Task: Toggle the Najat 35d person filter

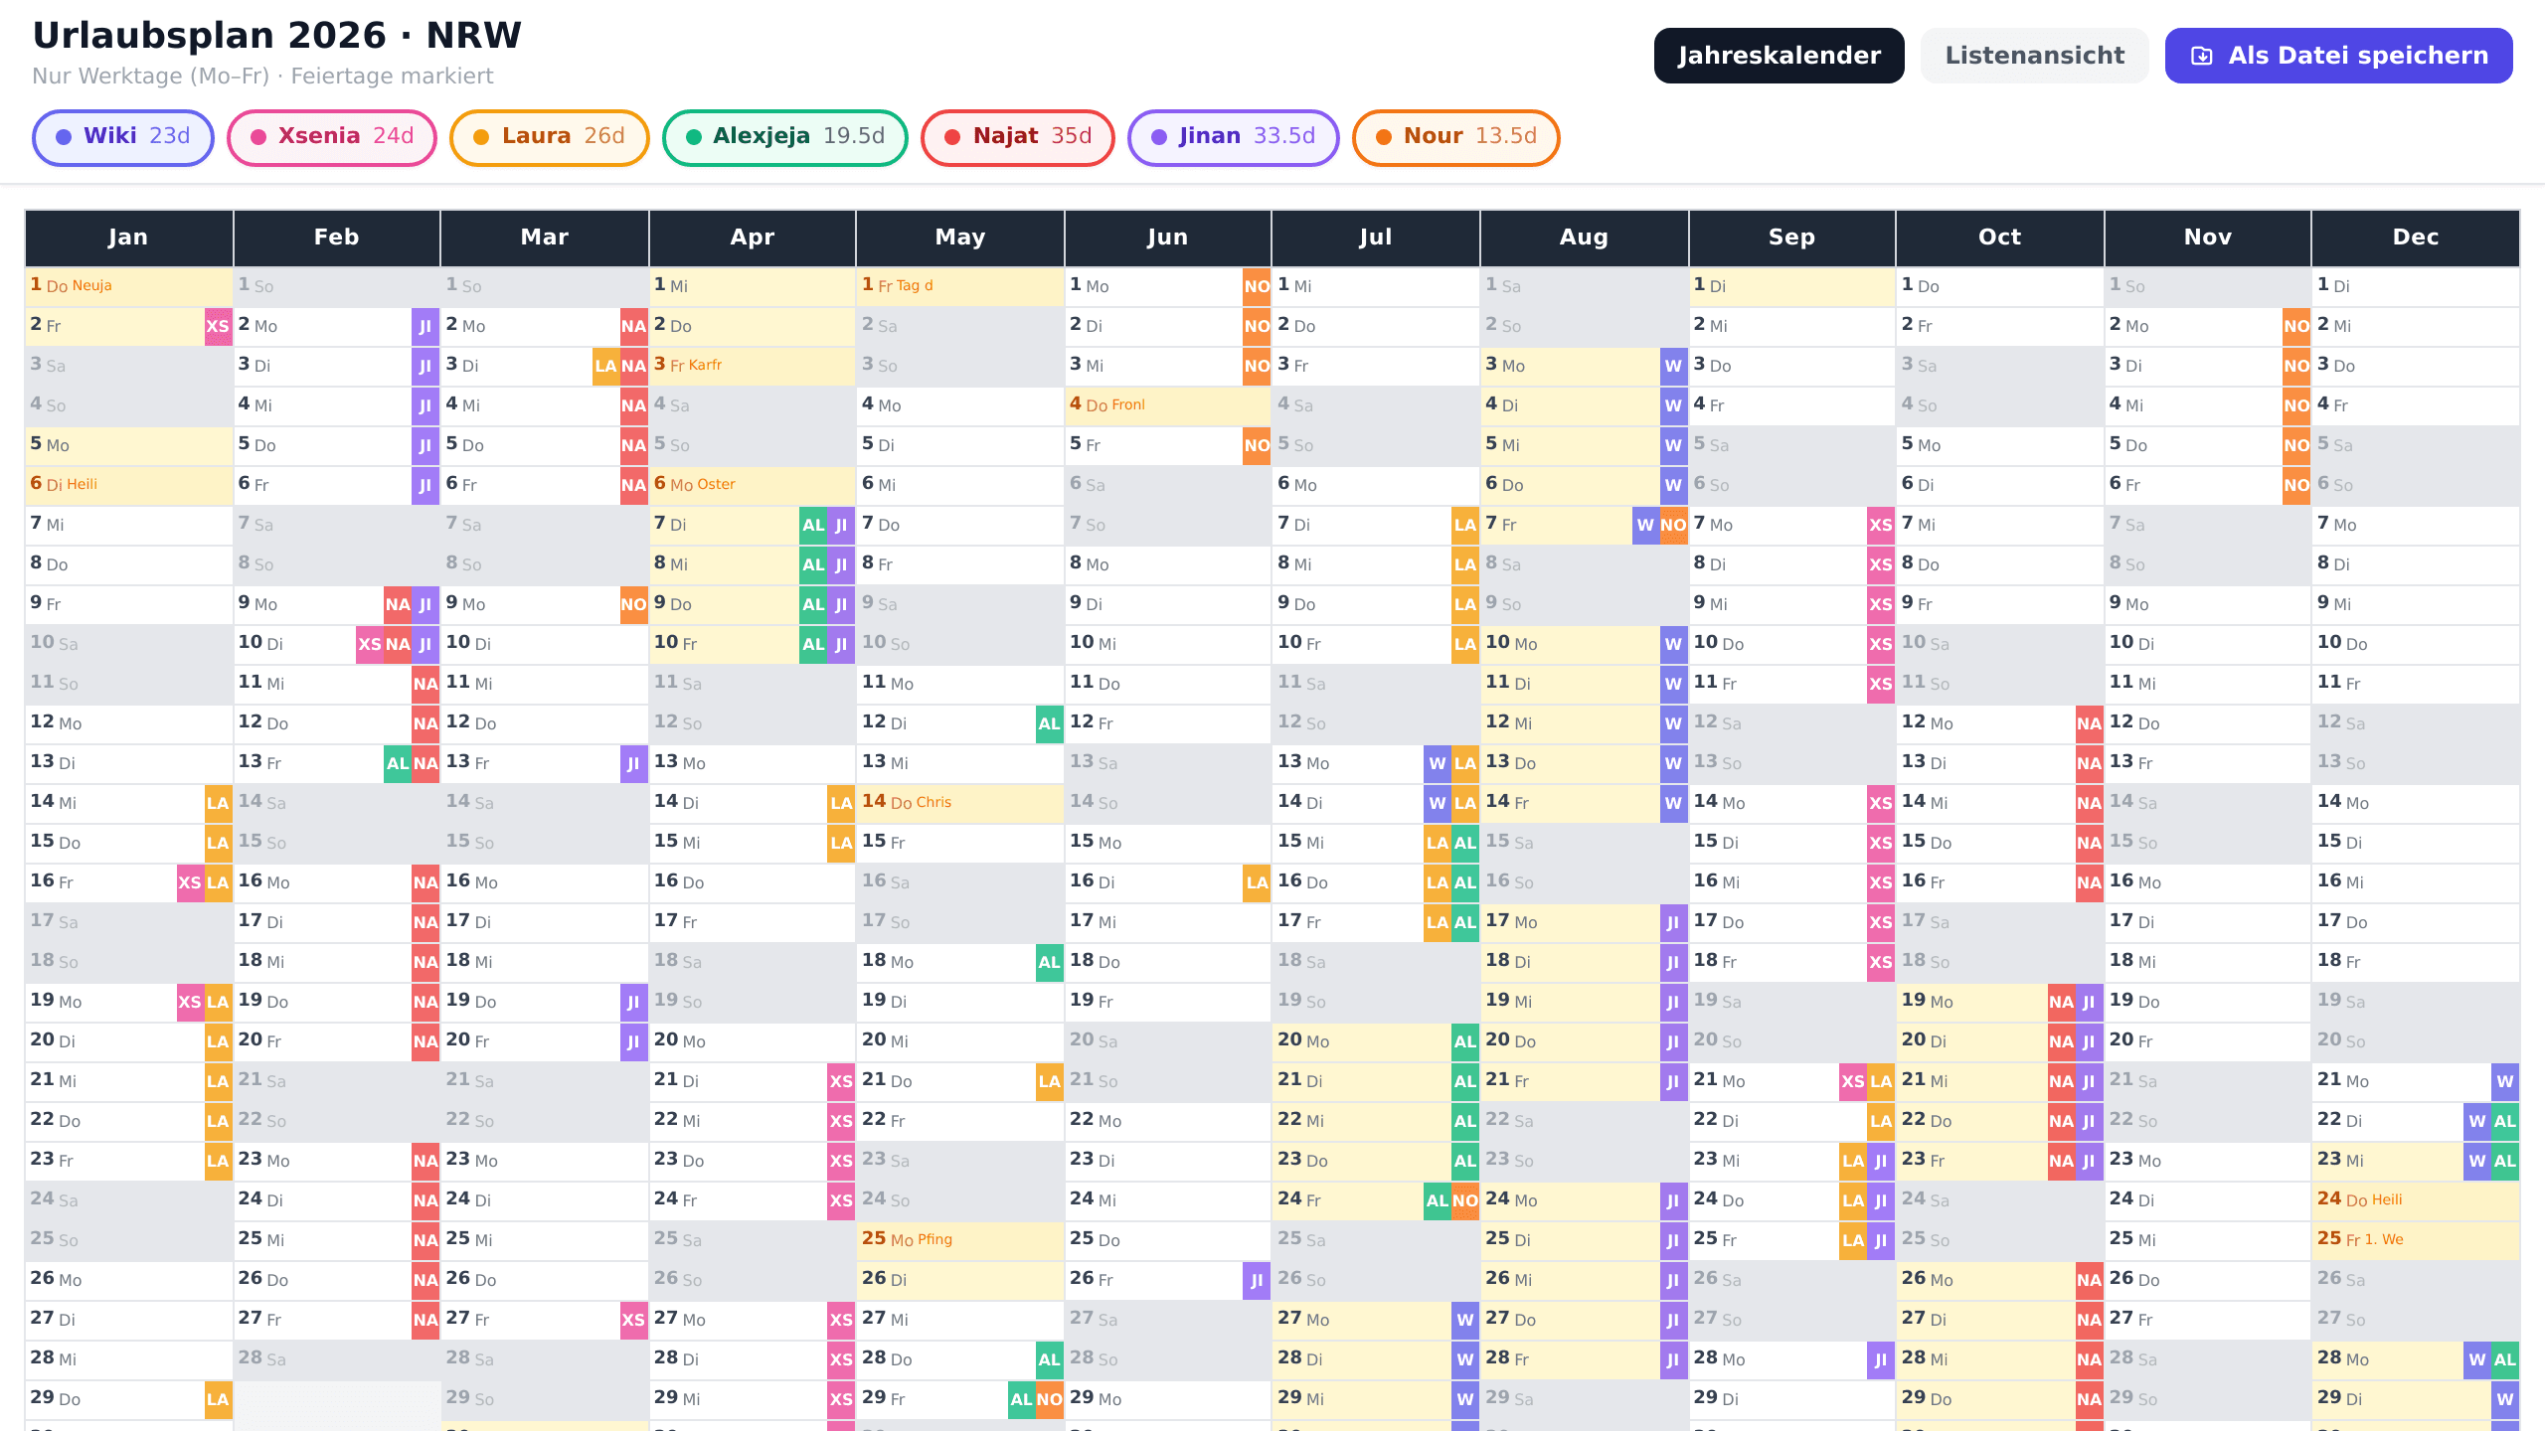Action: coord(1017,137)
